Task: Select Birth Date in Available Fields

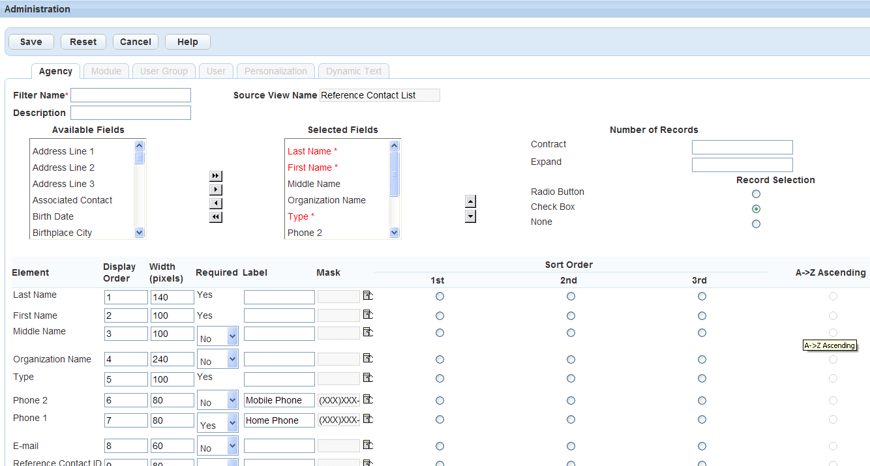Action: 53,216
